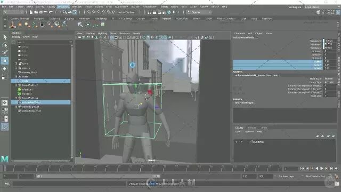
Task: Select the four-pane layout icon
Action: tap(5, 110)
